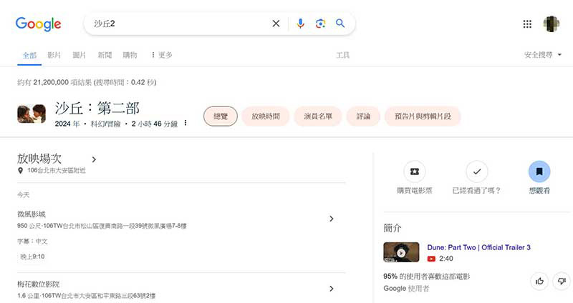Open the movie title three-dot menu
Viewport: 573px width, 303px height.
click(186, 123)
